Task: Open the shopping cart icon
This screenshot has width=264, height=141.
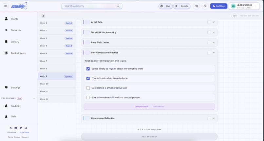Action: point(197,6)
